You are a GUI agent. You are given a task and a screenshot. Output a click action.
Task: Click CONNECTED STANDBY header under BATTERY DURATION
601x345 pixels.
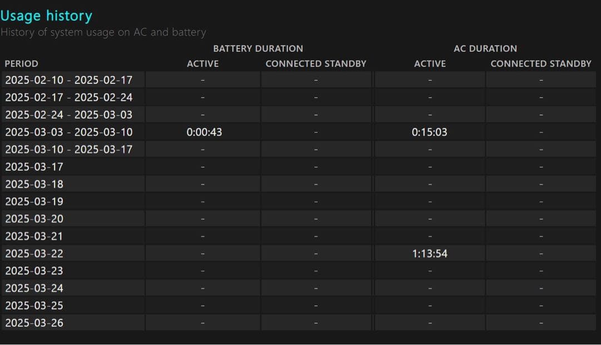pyautogui.click(x=316, y=63)
